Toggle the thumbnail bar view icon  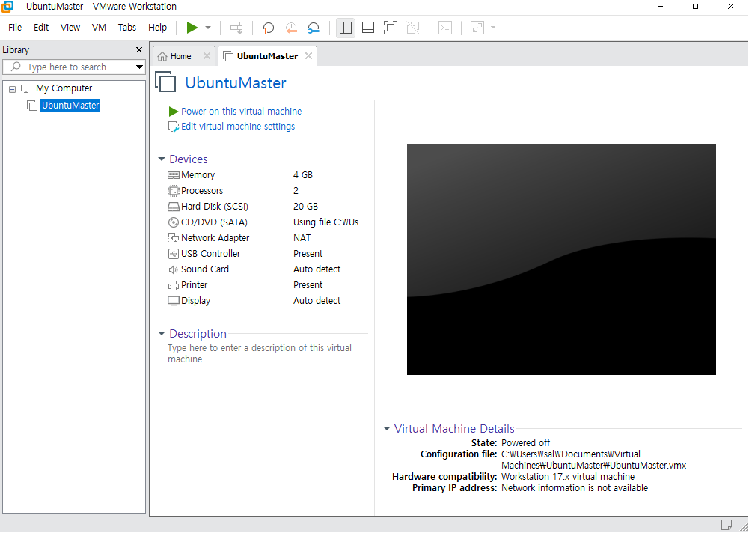pyautogui.click(x=368, y=28)
